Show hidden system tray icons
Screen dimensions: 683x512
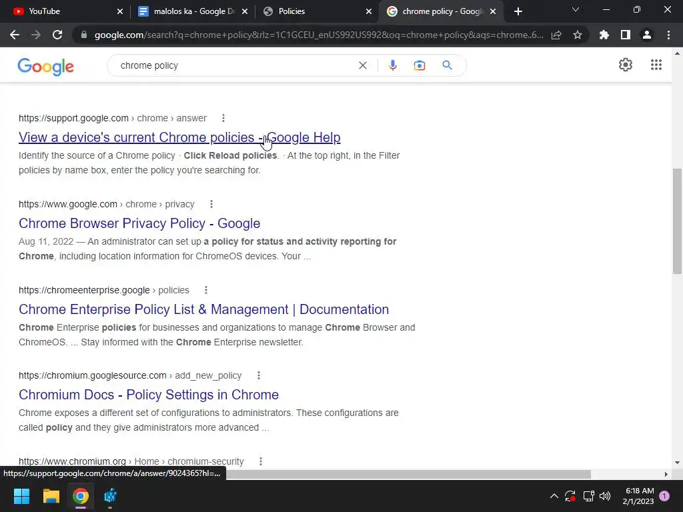point(554,496)
